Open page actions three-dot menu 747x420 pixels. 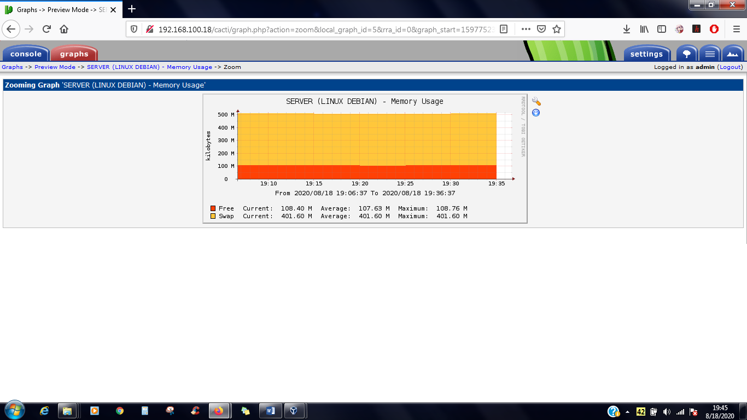[x=526, y=29]
